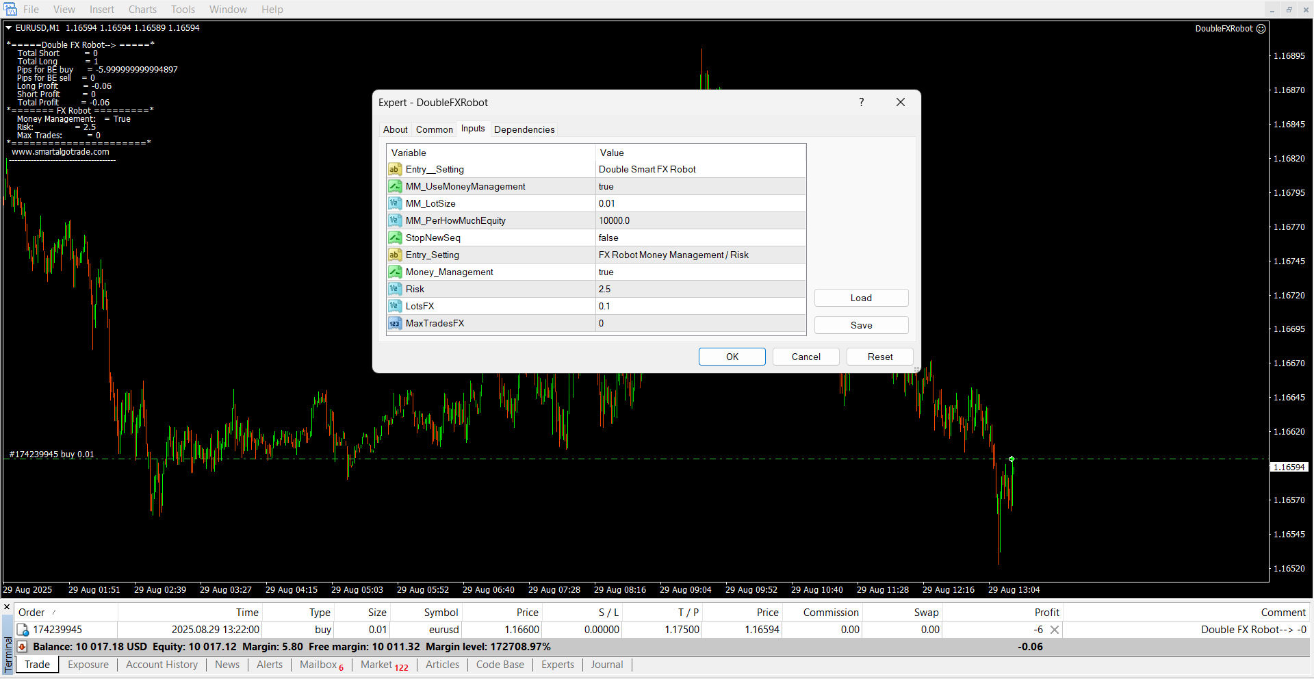The image size is (1314, 679).
Task: Edit the Risk value field 2.5
Action: (699, 289)
